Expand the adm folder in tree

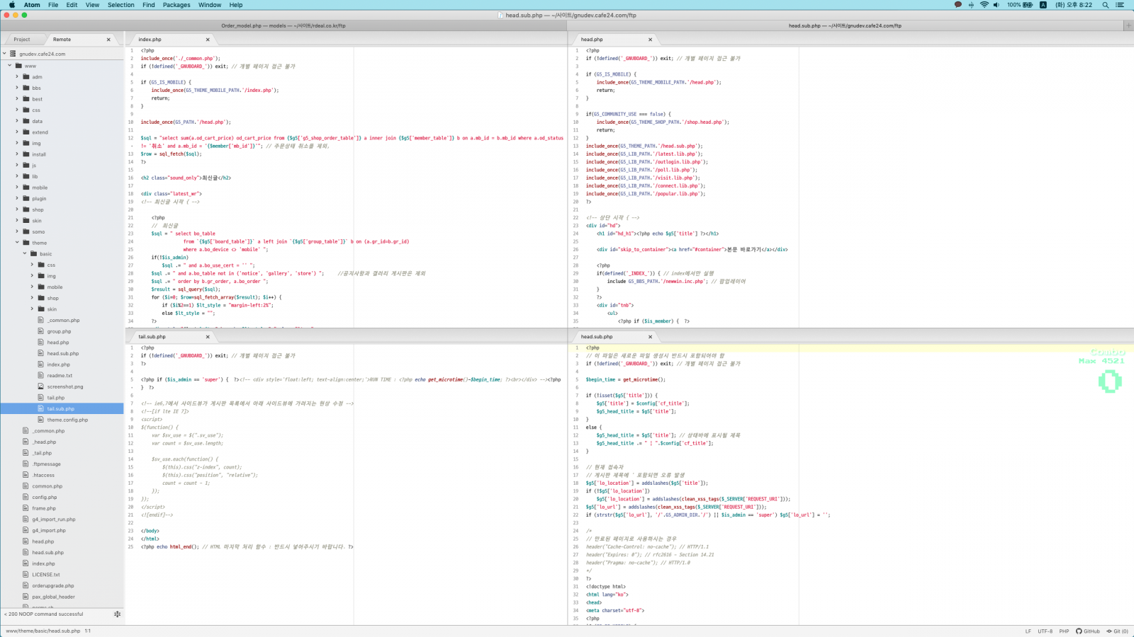(x=17, y=76)
